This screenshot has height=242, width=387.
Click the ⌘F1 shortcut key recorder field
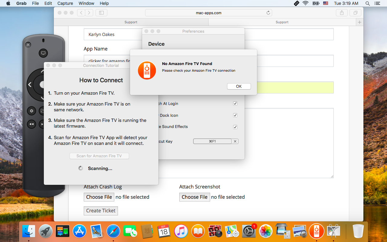click(x=212, y=141)
